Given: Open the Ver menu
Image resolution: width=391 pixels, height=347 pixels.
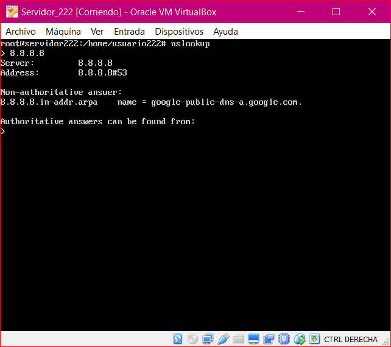Looking at the screenshot, I should (97, 32).
